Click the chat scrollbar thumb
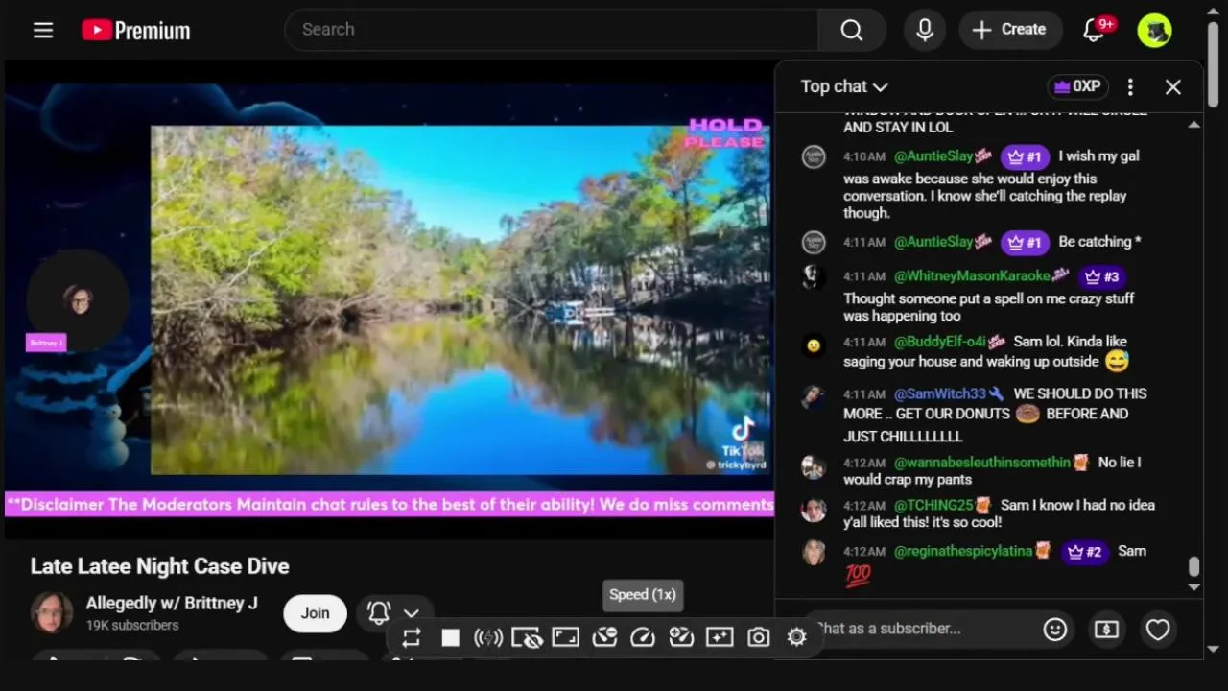This screenshot has height=691, width=1228. (1193, 567)
